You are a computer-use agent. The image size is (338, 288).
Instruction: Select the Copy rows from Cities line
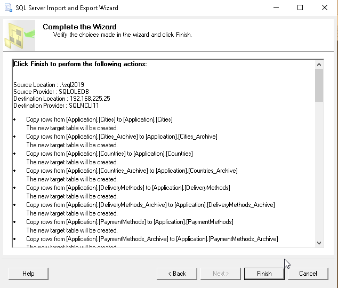coord(99,119)
